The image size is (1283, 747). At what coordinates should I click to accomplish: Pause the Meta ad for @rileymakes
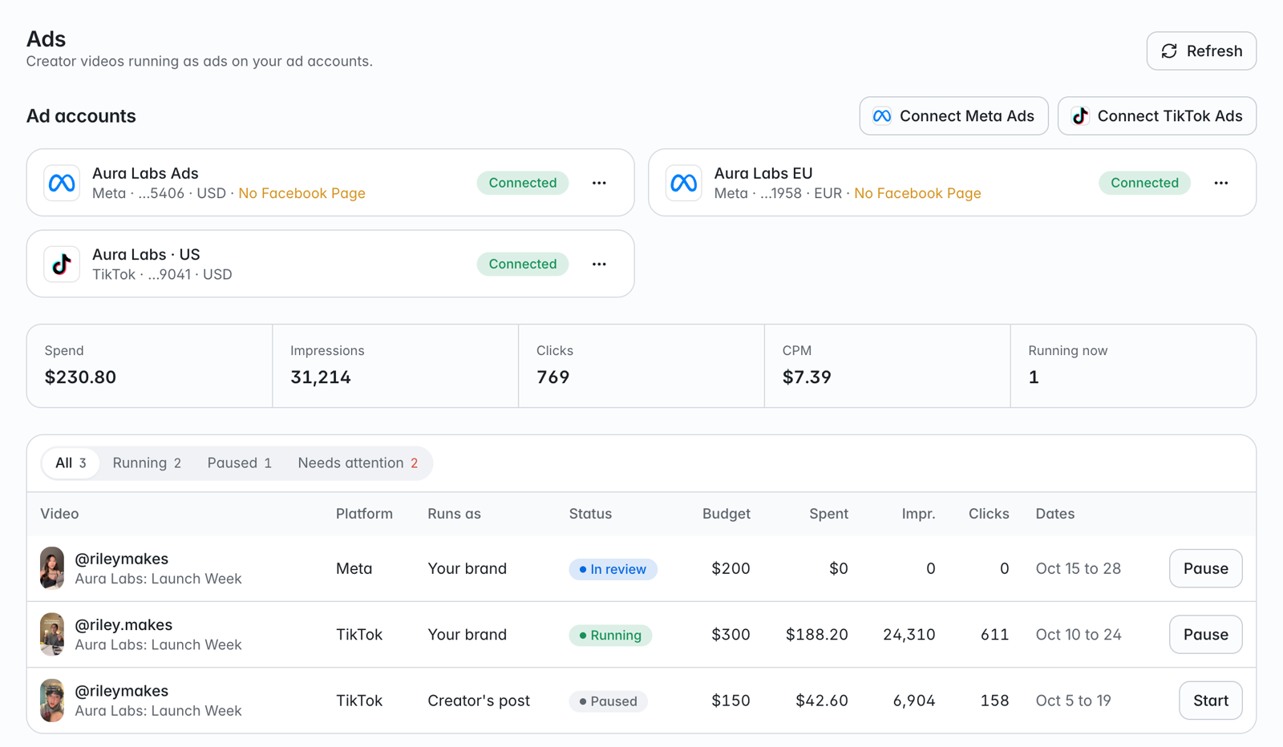point(1205,568)
